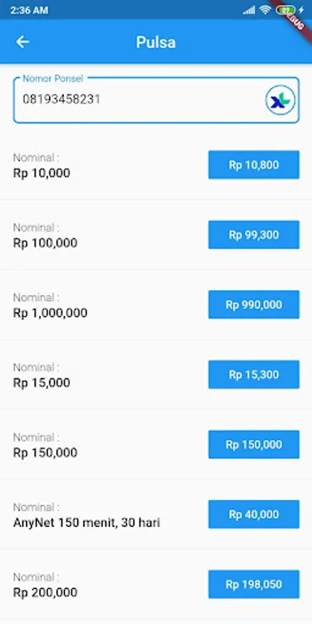Choose the Rp 15,300 price button

(x=254, y=374)
